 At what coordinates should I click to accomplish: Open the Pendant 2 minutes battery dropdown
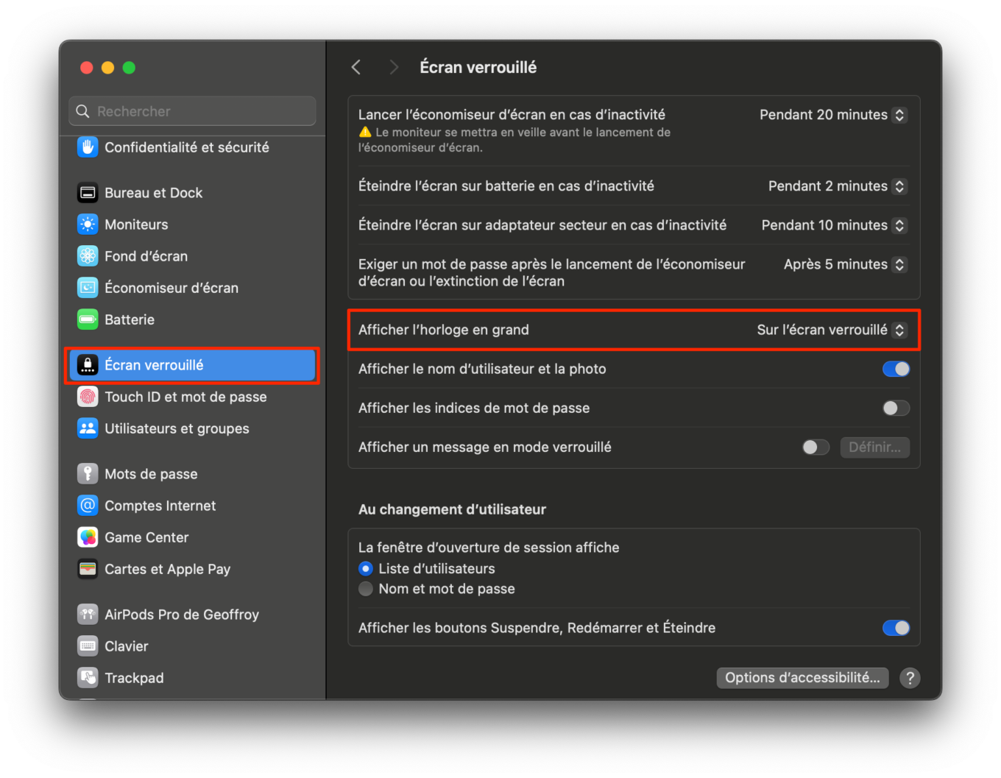coord(838,186)
